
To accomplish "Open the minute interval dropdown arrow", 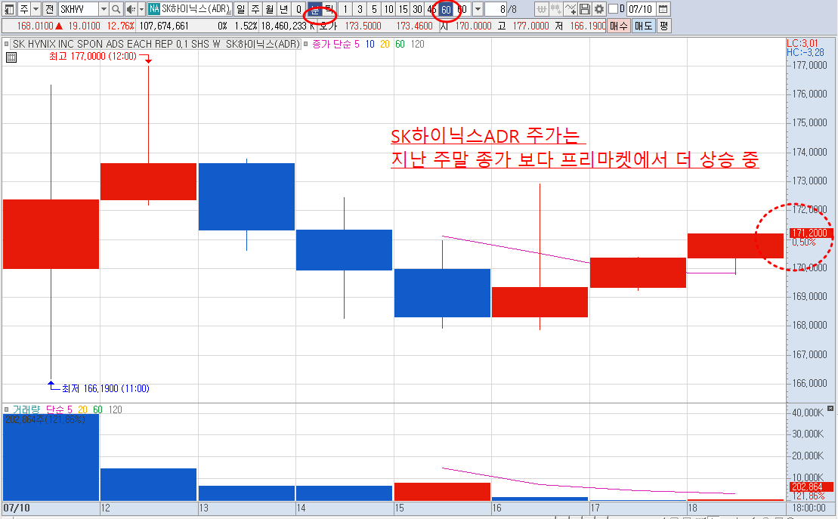I will (x=478, y=9).
